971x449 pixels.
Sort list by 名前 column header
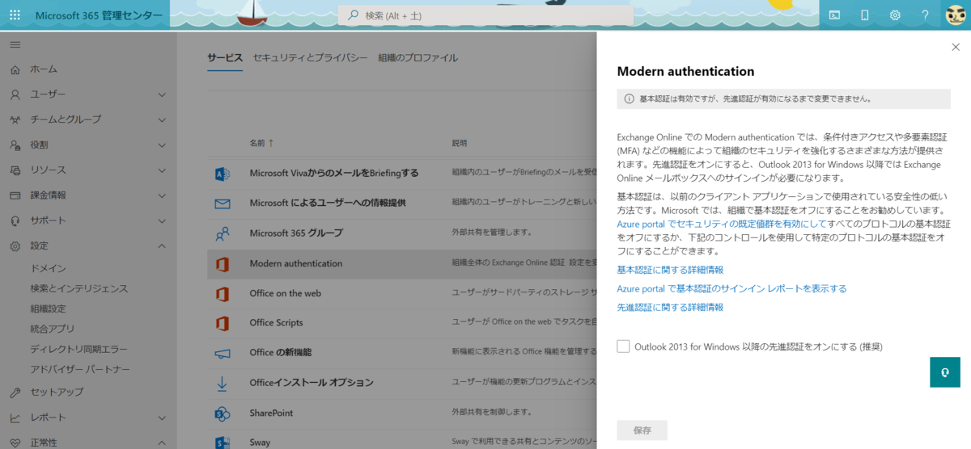(x=261, y=143)
